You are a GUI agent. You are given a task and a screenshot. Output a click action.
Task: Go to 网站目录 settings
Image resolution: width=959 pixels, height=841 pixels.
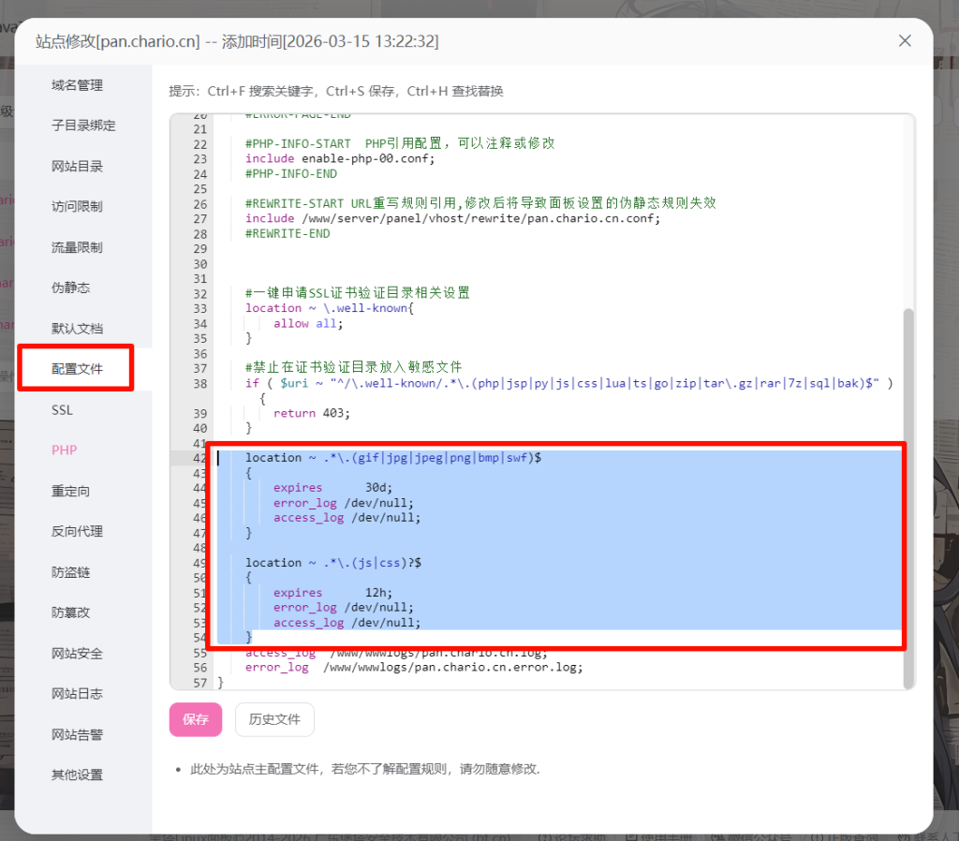(x=77, y=167)
